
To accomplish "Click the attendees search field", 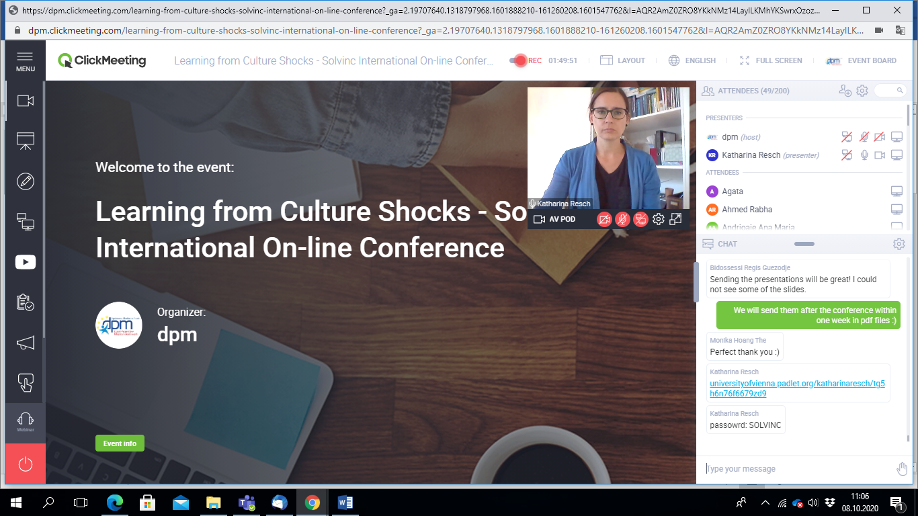I will click(889, 90).
